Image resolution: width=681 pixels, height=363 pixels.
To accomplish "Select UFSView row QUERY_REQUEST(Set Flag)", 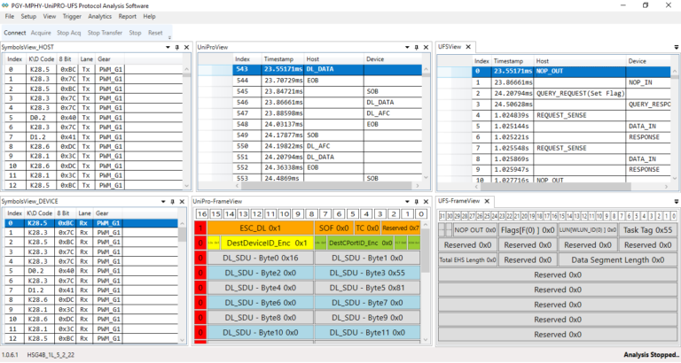I will 573,93.
